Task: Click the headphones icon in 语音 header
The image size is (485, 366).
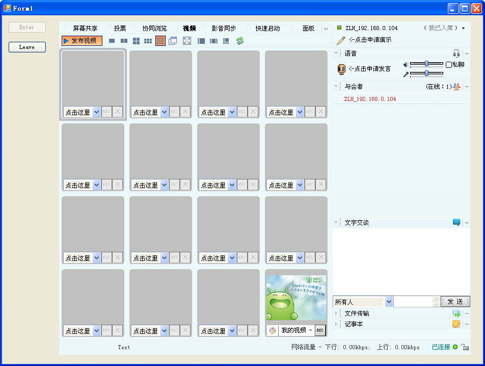Action: pos(456,54)
